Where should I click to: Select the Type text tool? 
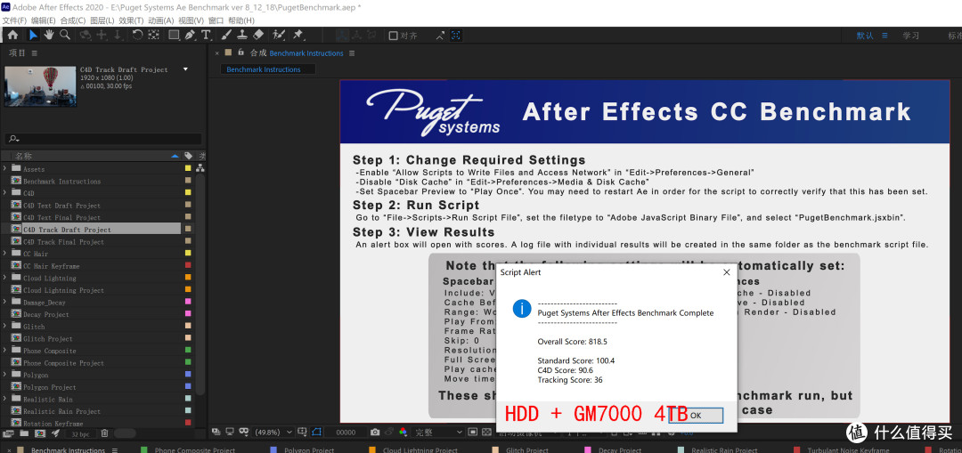(206, 35)
